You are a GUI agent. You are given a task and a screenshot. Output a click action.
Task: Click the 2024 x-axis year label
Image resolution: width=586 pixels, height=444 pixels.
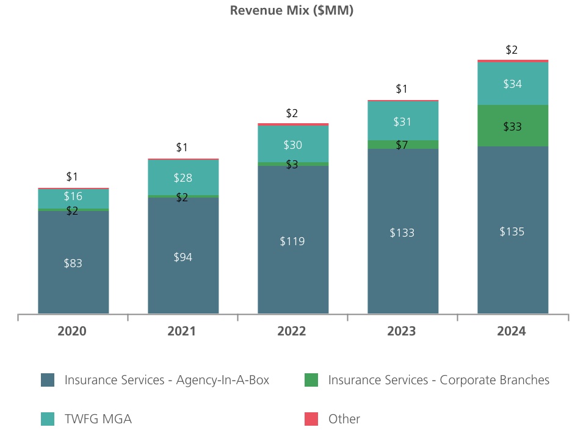coord(512,331)
